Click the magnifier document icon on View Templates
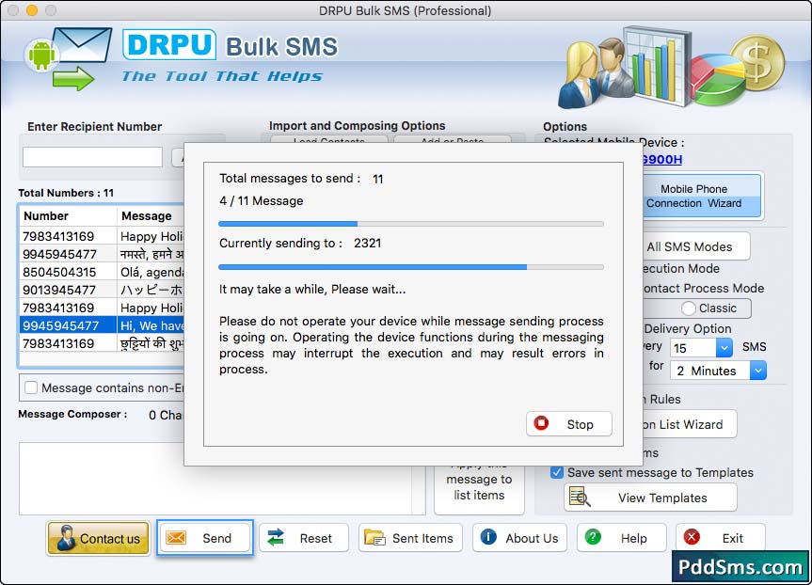This screenshot has width=812, height=585. [580, 497]
